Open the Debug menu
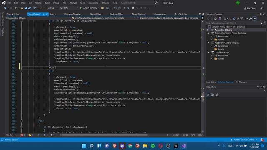 tap(56, 3)
